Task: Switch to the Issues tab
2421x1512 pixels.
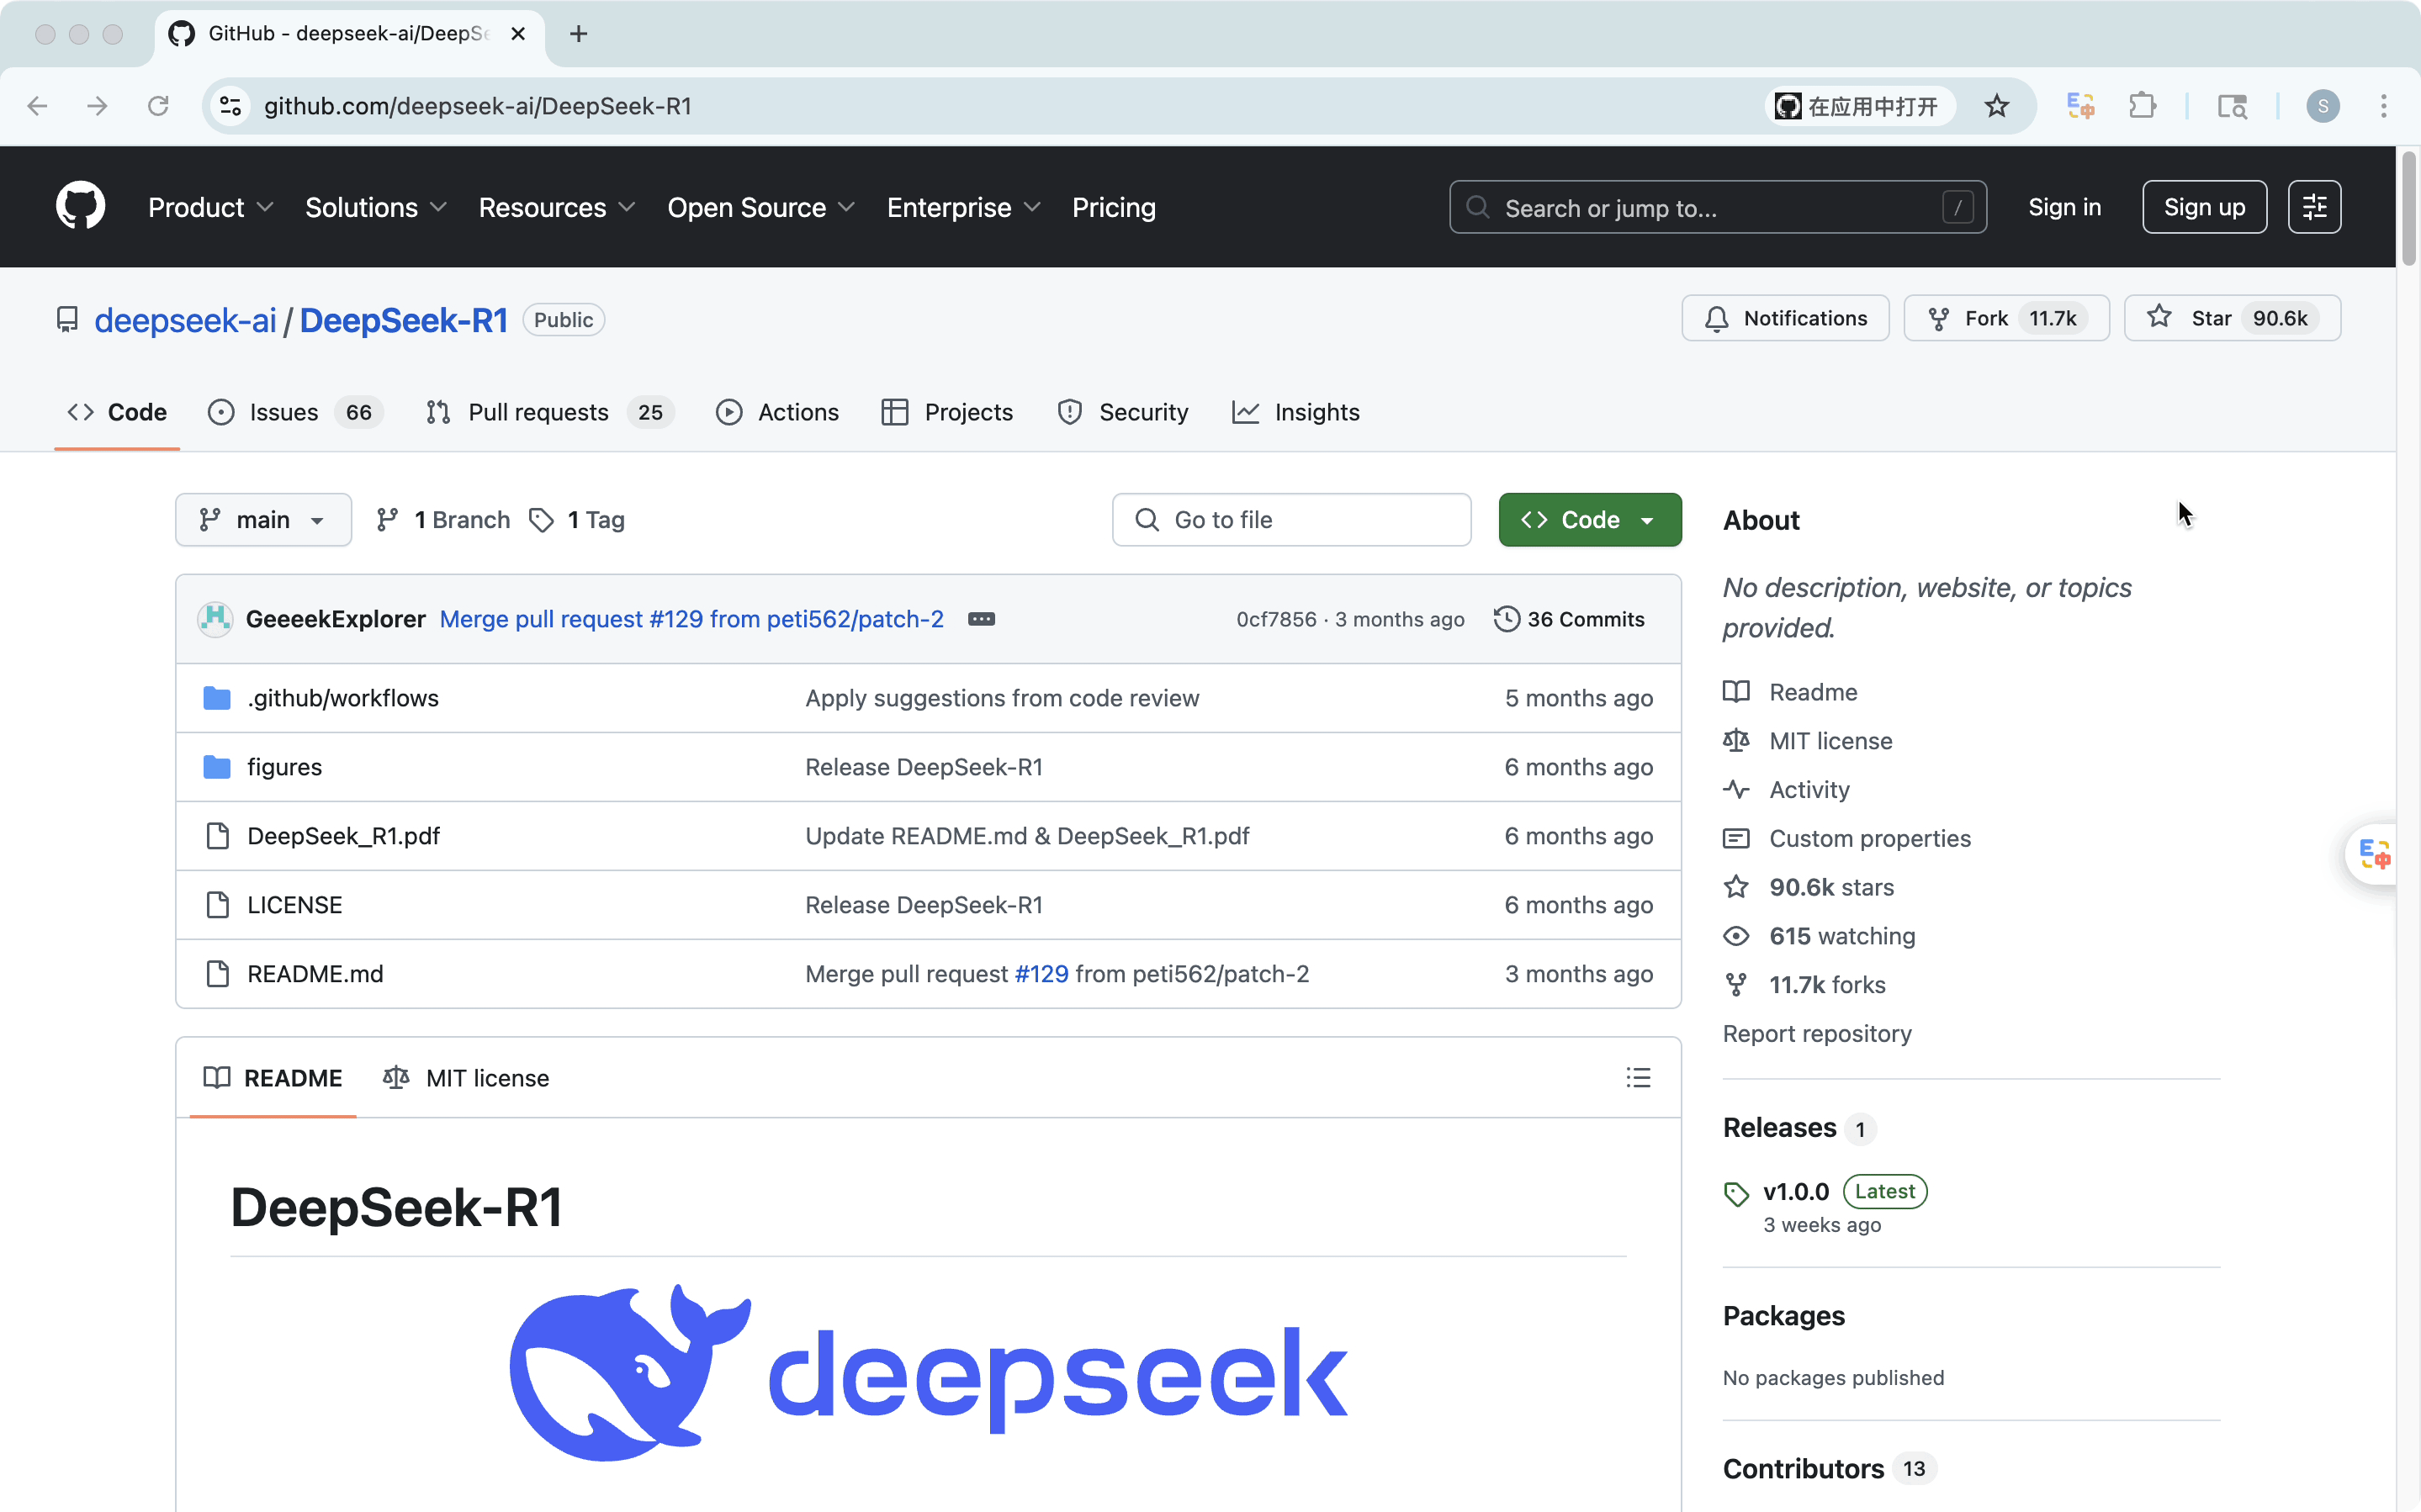Action: [296, 412]
